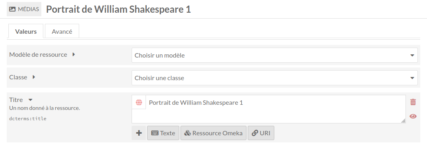Delete the title value with trash icon
The width and height of the screenshot is (427, 148).
coord(413,102)
